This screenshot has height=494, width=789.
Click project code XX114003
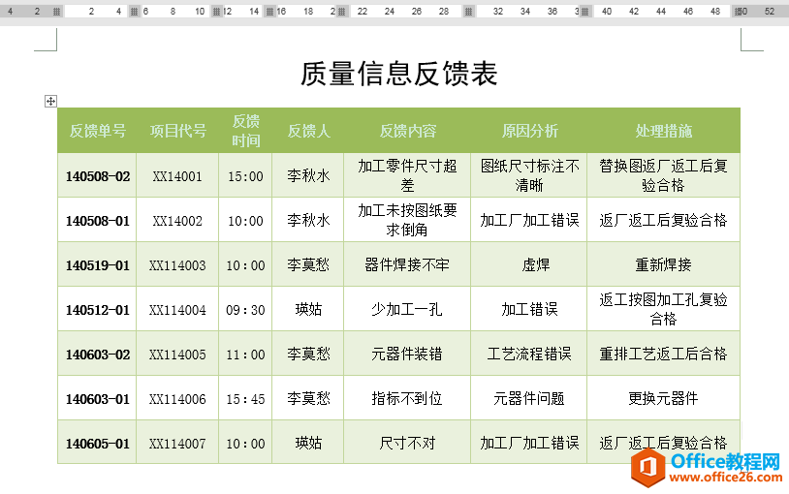pyautogui.click(x=177, y=265)
